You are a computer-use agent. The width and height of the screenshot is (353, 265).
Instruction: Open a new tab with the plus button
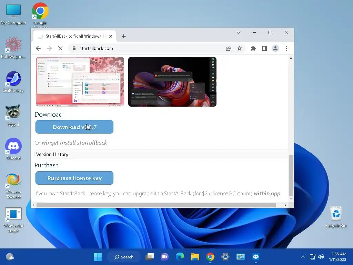coord(124,36)
